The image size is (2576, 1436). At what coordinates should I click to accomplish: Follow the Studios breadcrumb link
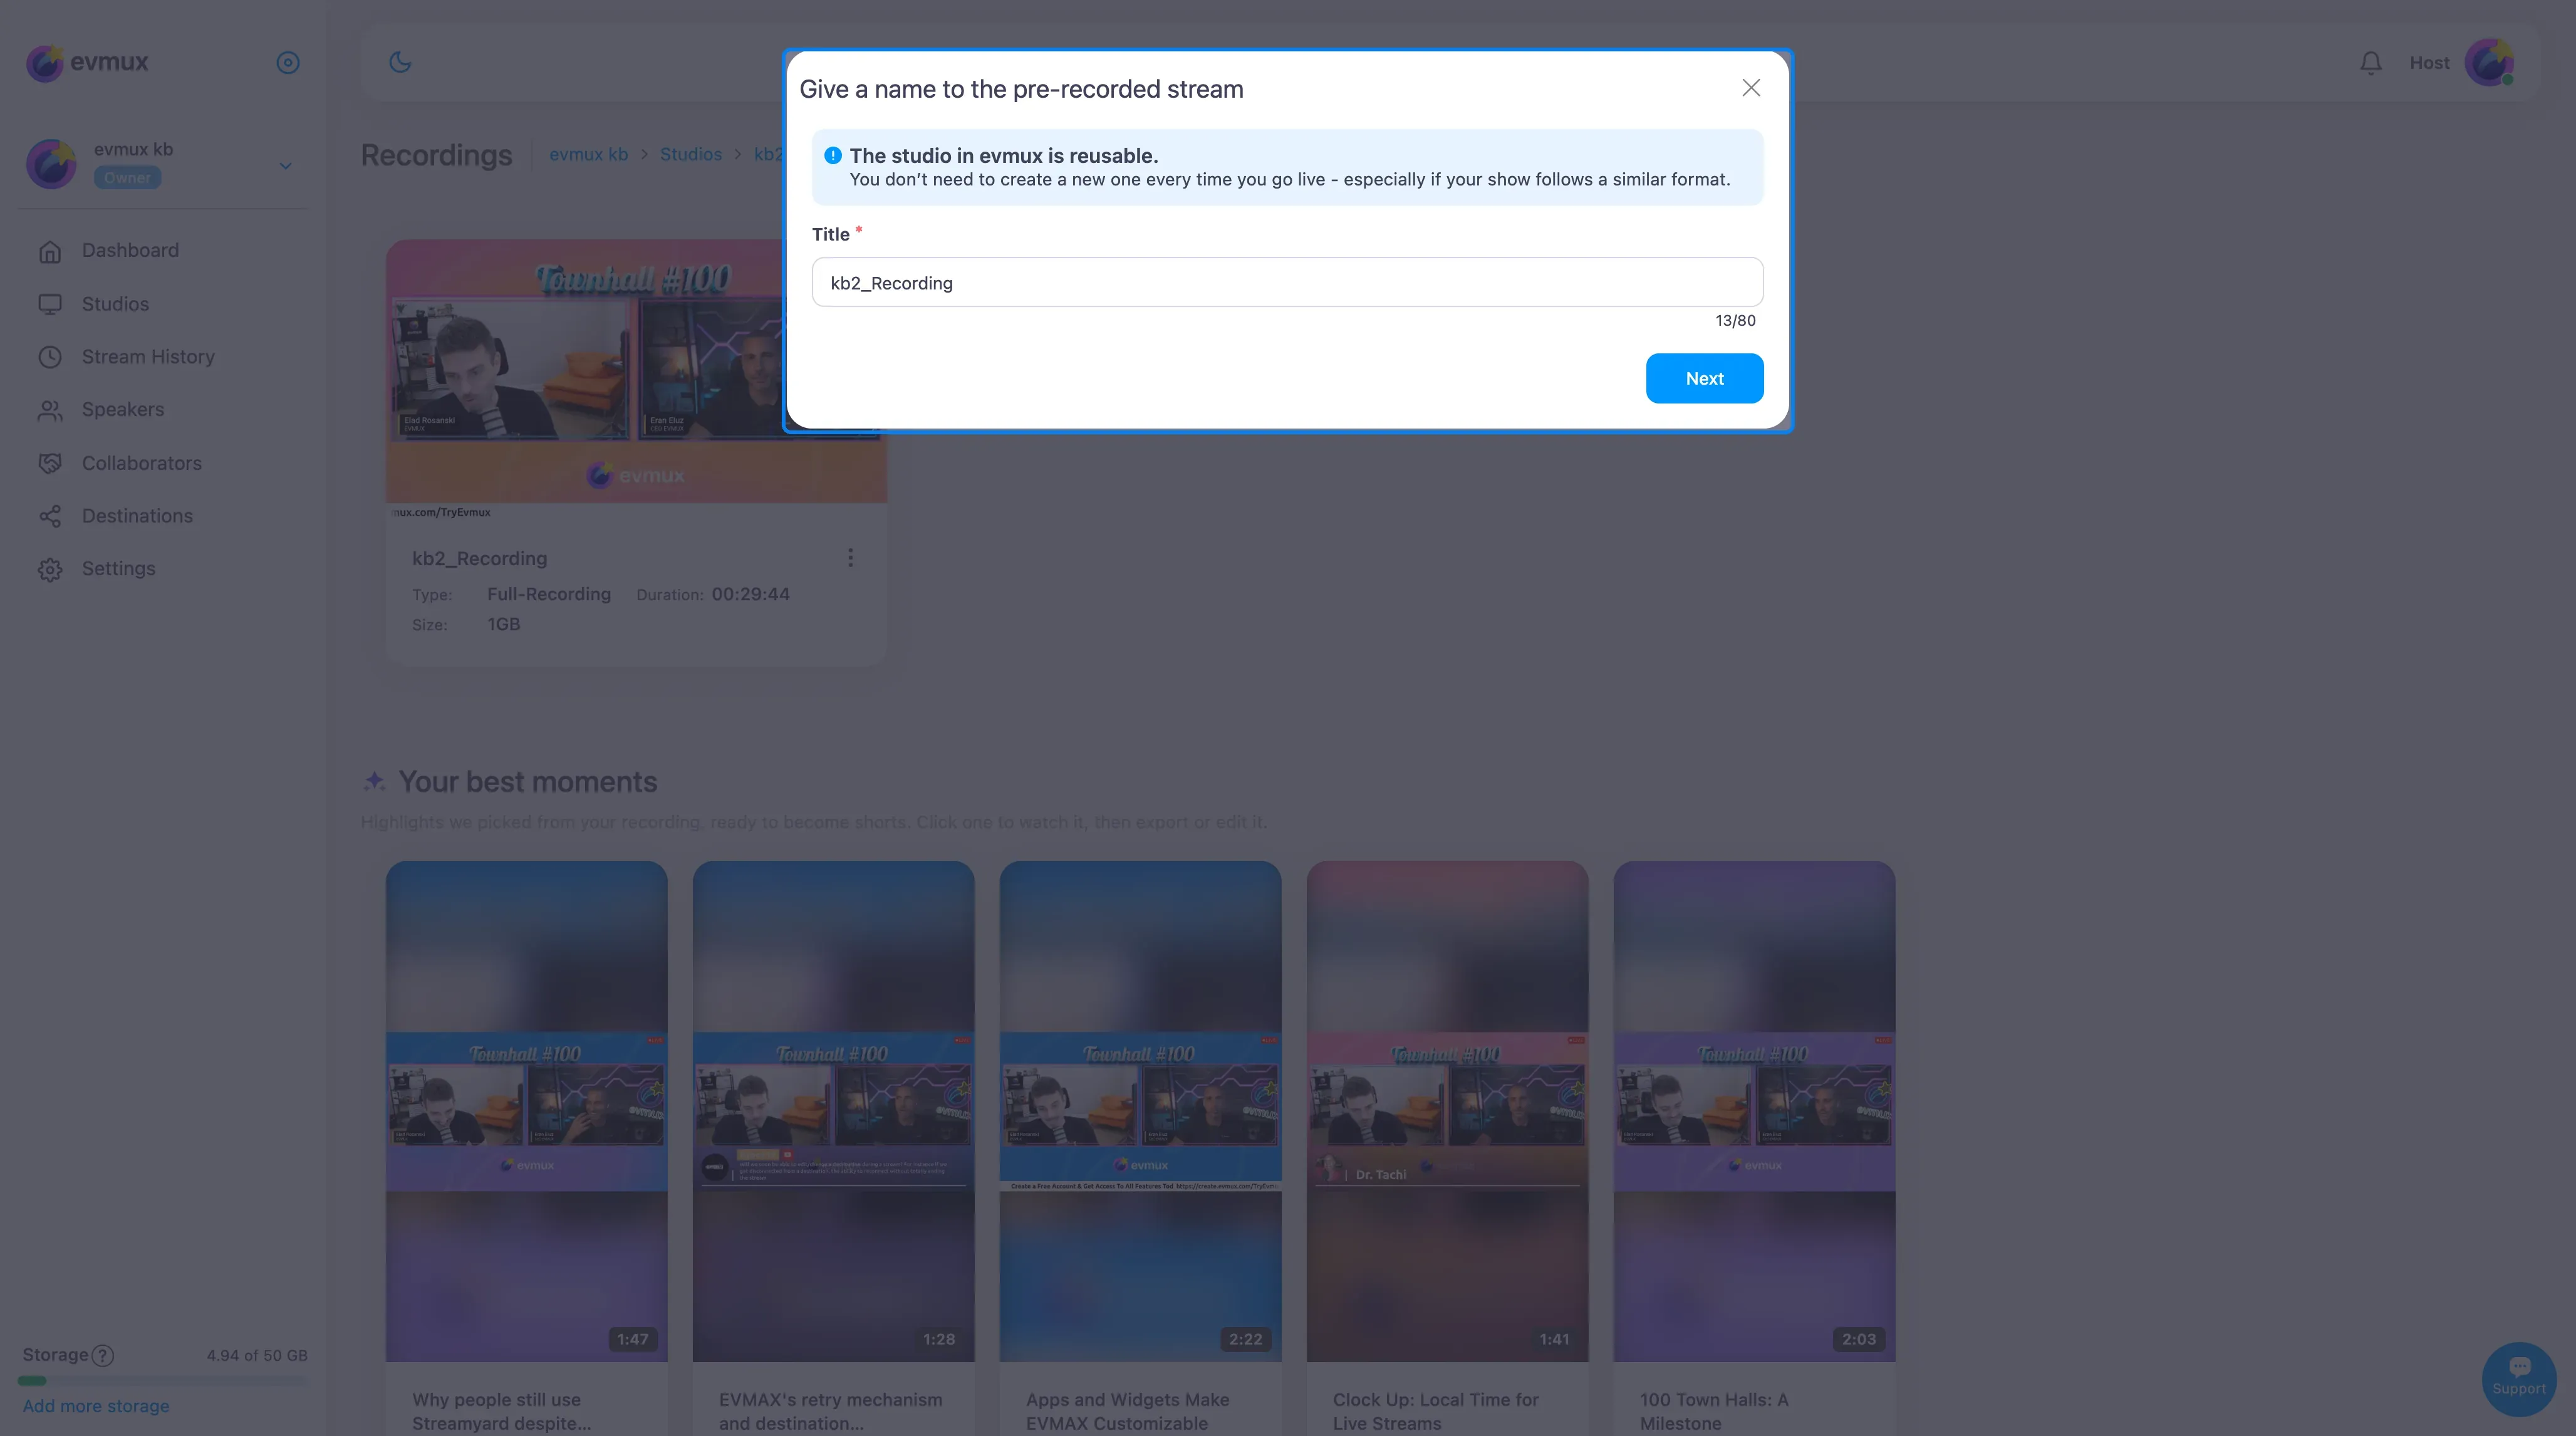(x=690, y=154)
